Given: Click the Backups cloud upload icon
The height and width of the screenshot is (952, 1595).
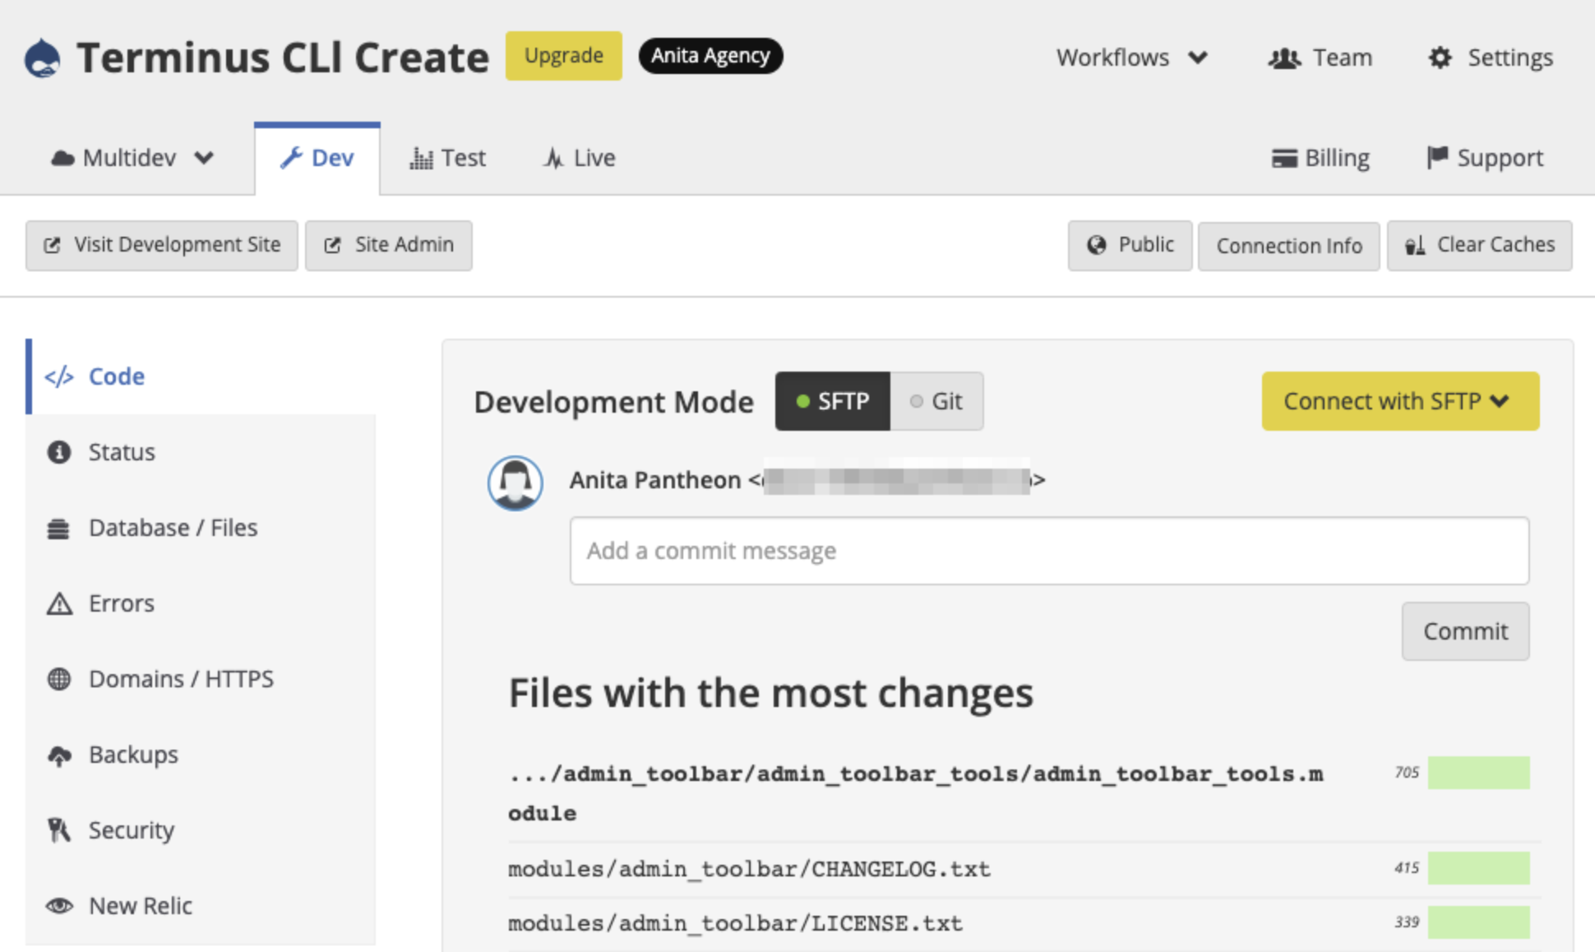Looking at the screenshot, I should pyautogui.click(x=59, y=755).
